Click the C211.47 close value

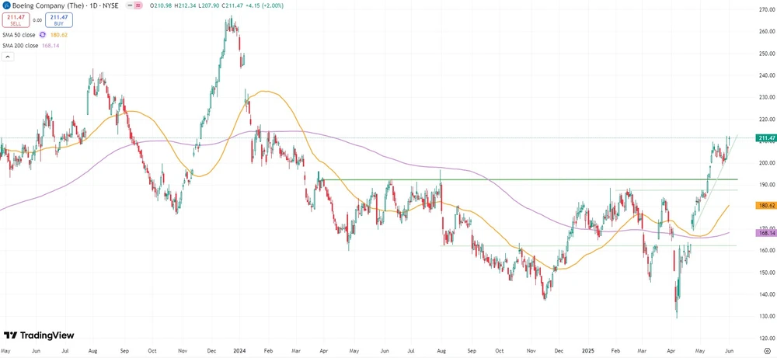[x=232, y=5]
